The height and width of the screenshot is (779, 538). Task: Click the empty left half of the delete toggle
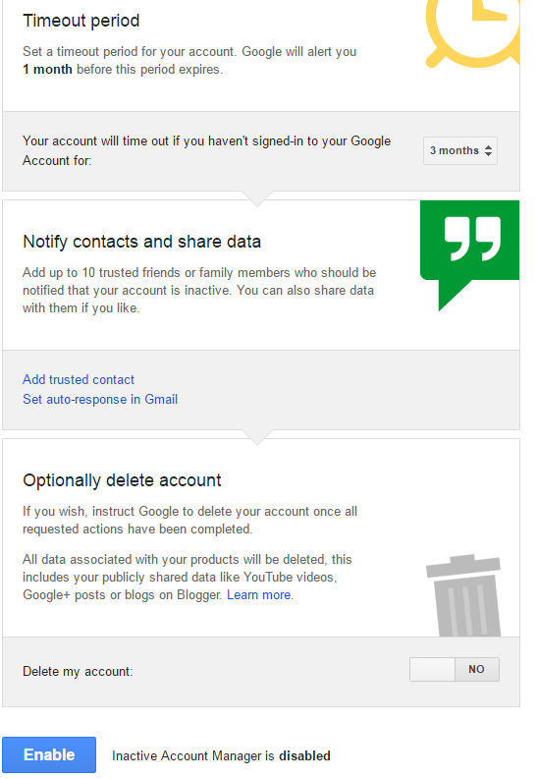pos(432,669)
